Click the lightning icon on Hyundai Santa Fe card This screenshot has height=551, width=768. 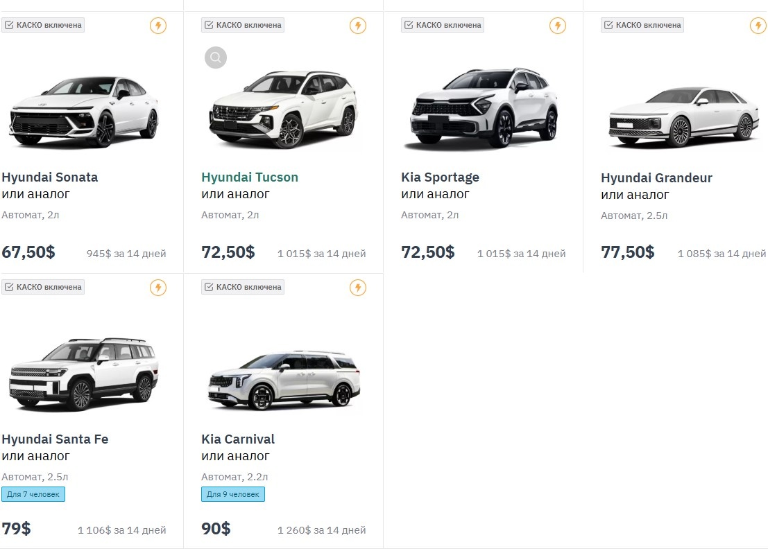coord(158,287)
